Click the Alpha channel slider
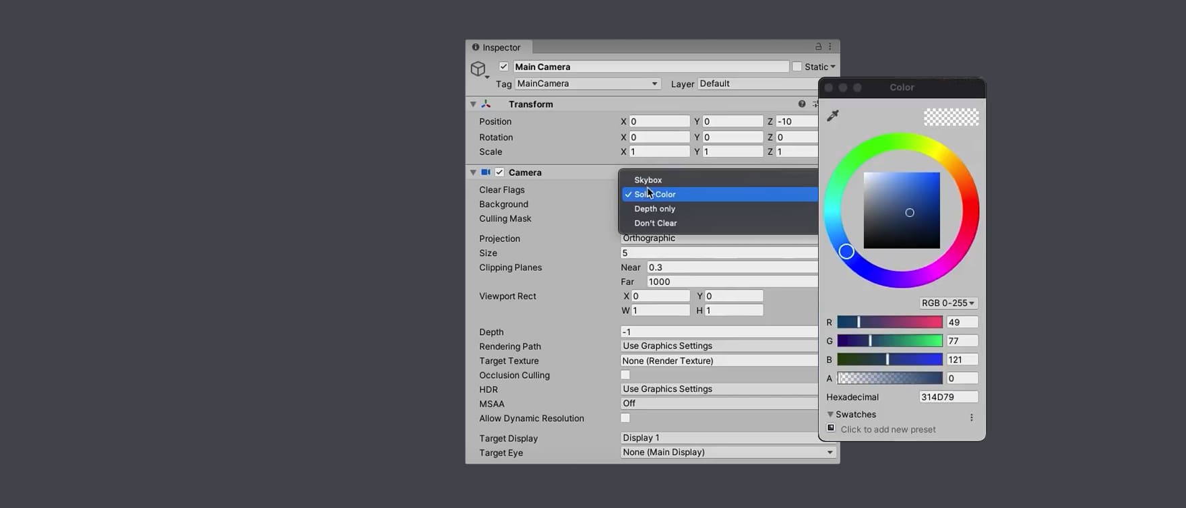 click(889, 379)
